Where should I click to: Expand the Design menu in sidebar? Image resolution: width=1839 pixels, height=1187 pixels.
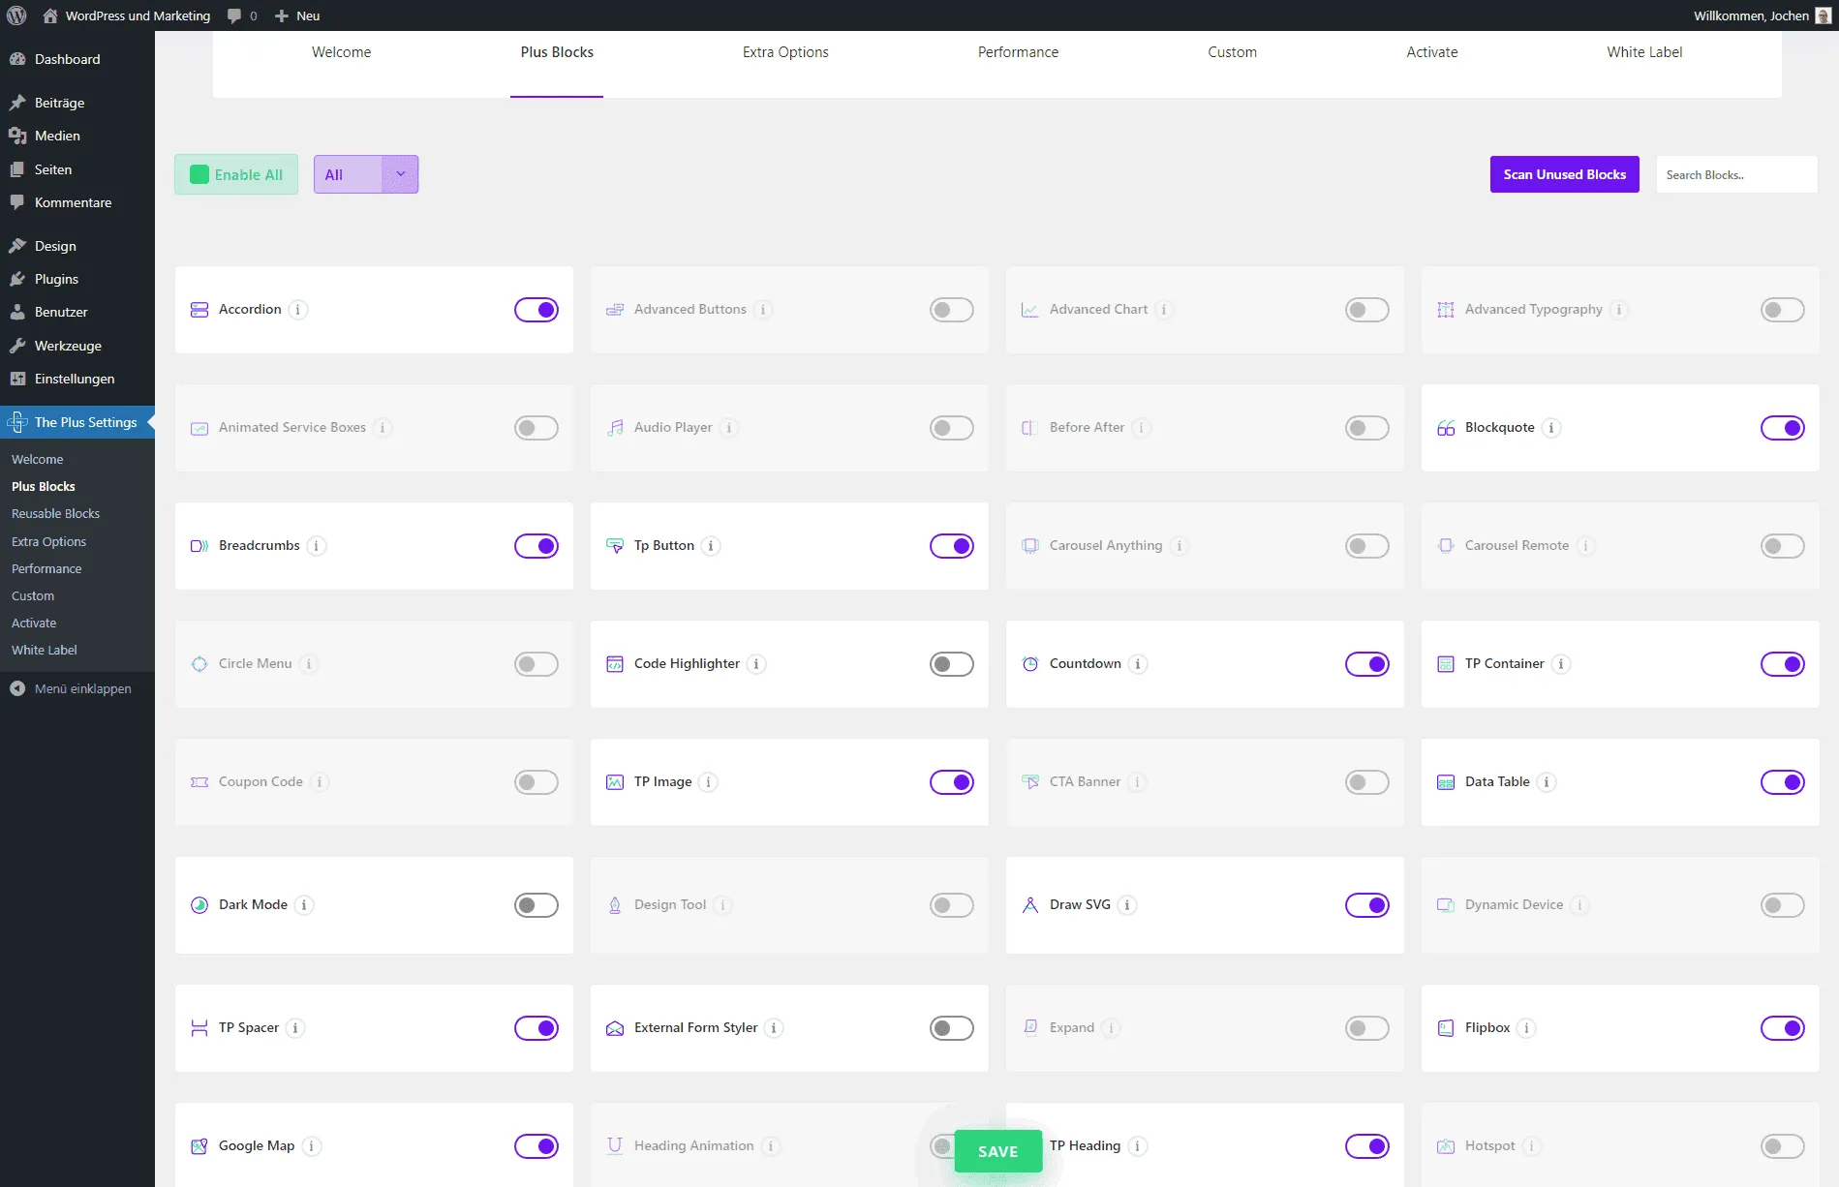77,246
